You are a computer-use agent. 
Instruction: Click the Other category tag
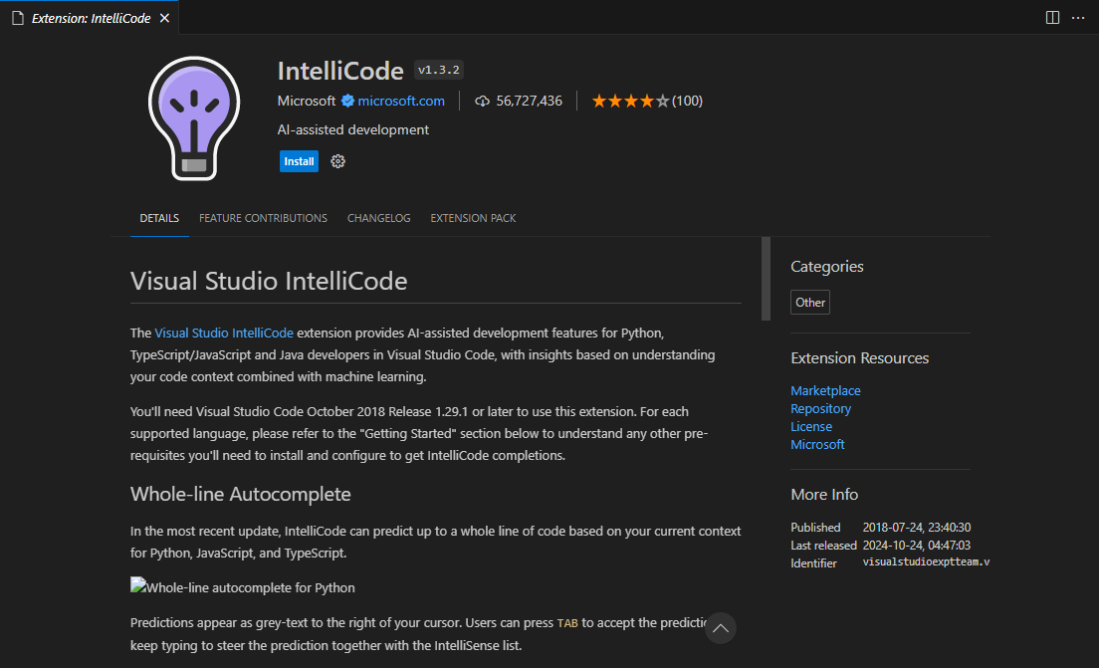click(x=810, y=302)
